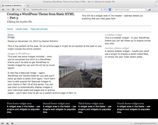Click the Posted on November 15, 2013 line
This screenshot has width=158, height=125.
point(33,41)
